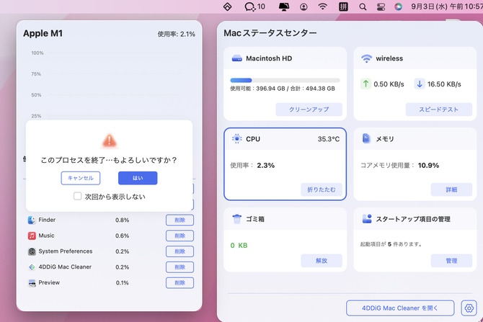
Task: Click the Apple M1 heading
Action: tap(43, 33)
